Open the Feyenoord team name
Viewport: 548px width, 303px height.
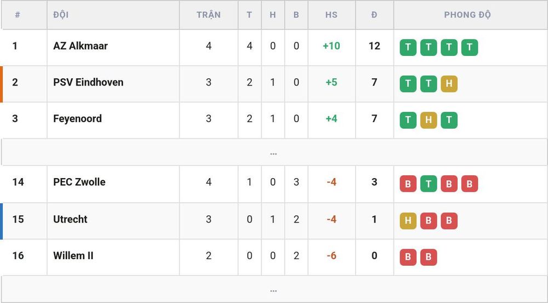point(77,119)
